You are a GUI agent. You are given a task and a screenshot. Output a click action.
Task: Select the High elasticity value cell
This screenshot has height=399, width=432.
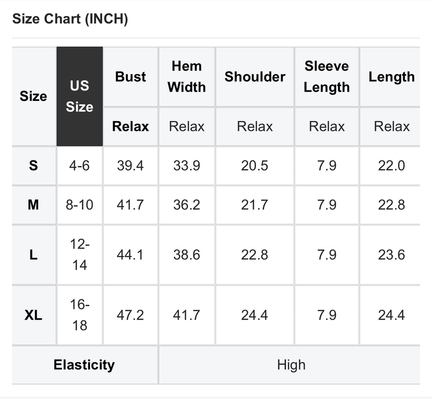coord(291,365)
